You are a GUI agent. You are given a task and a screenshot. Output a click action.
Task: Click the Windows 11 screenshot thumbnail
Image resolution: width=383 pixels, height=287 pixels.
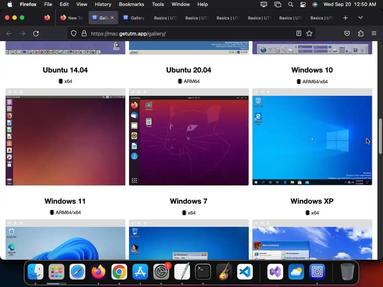[65, 240]
